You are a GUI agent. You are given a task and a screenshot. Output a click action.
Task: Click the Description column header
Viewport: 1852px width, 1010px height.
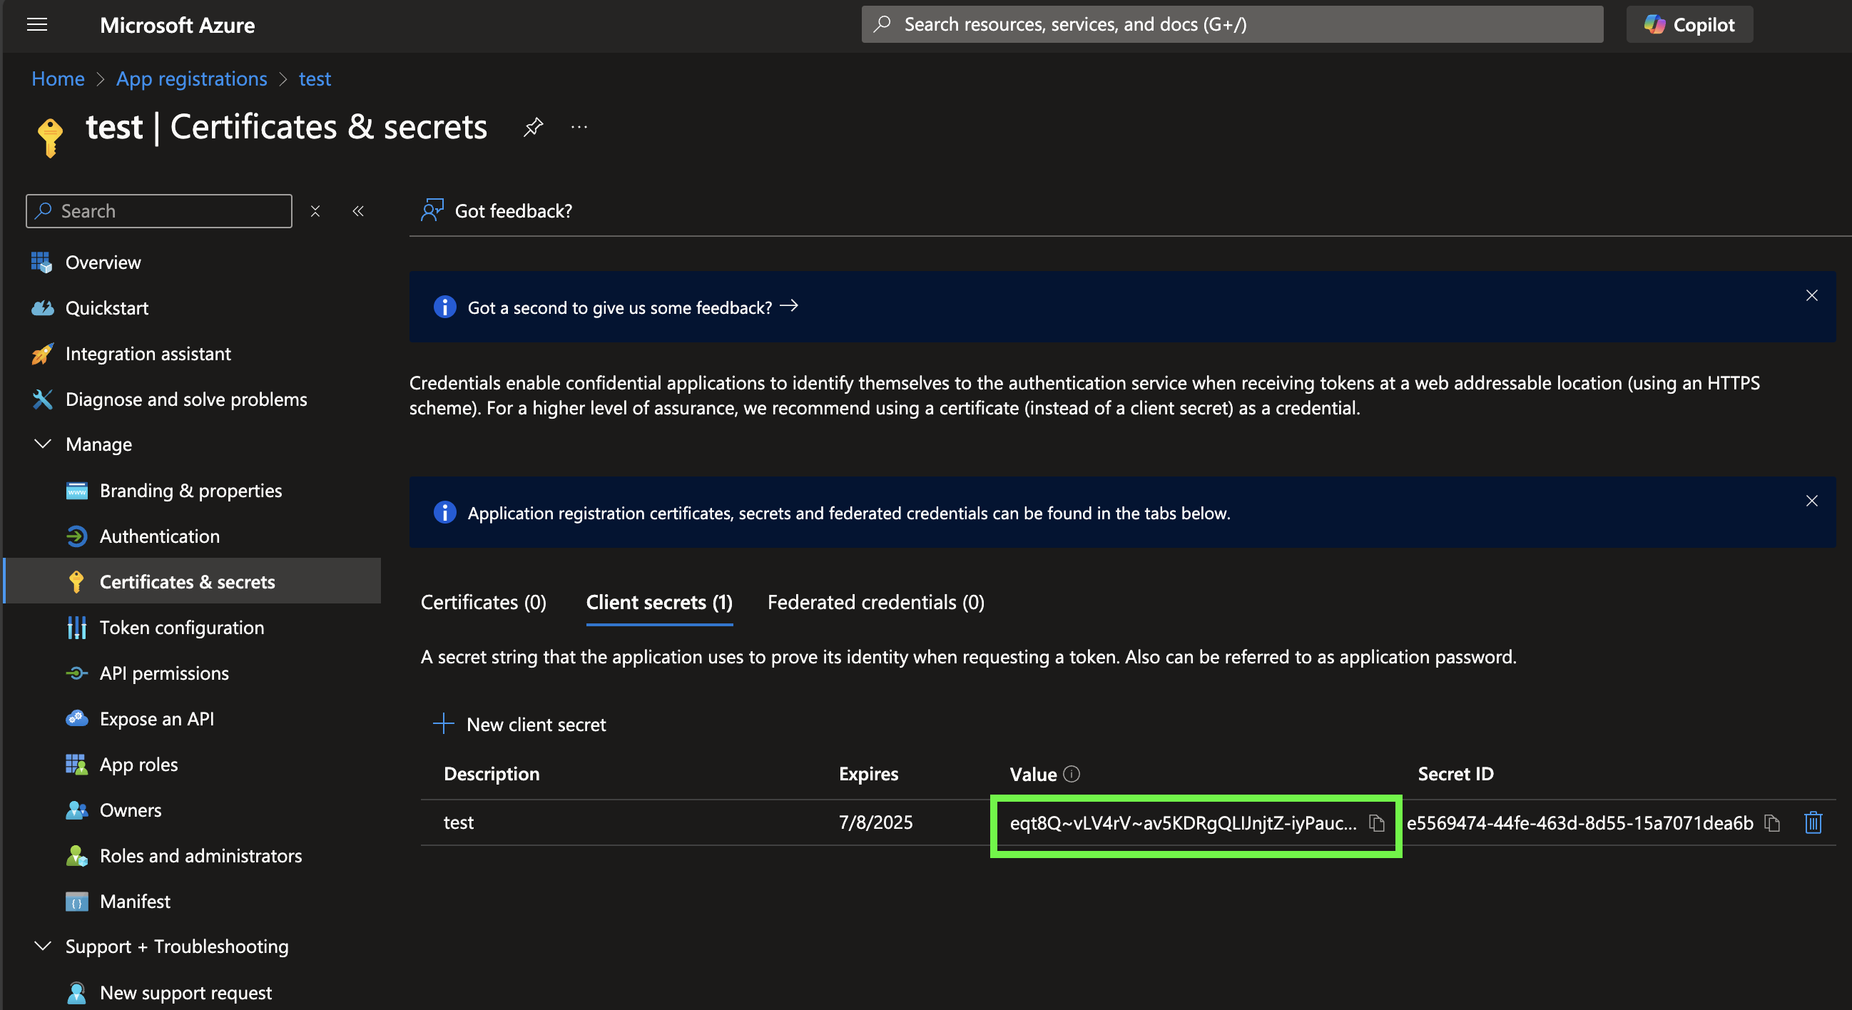coord(492,774)
